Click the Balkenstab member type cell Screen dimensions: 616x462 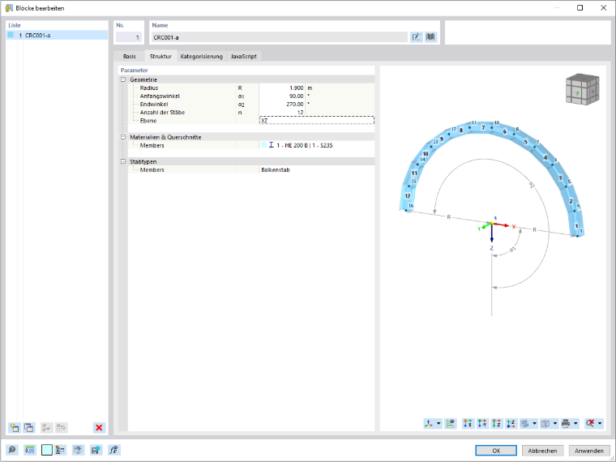point(317,169)
